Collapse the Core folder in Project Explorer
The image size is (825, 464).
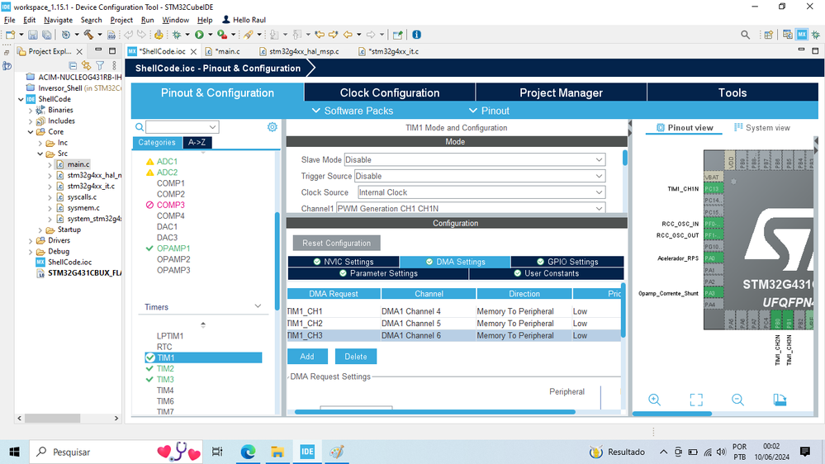31,132
